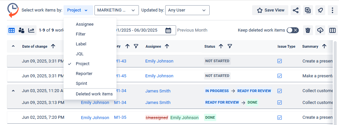Screen dimensions: 339x125
Task: Click the Save View button
Action: click(270, 10)
